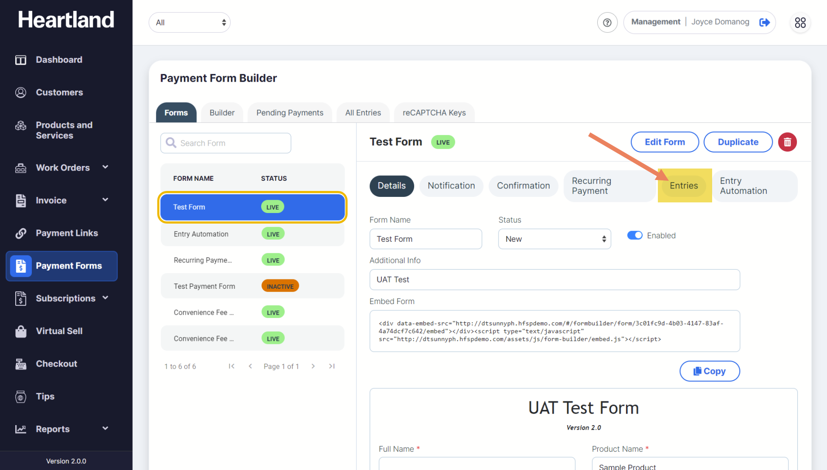The image size is (827, 470).
Task: Open the Checkout register icon
Action: point(20,364)
